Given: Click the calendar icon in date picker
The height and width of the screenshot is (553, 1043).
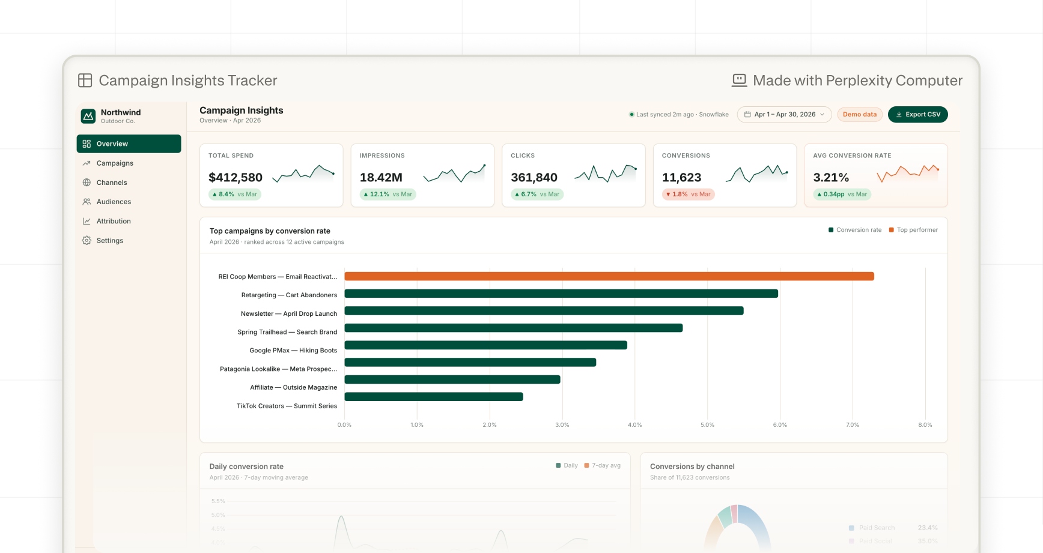Looking at the screenshot, I should point(747,114).
